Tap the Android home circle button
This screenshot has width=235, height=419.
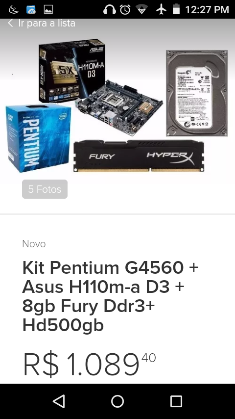[117, 401]
